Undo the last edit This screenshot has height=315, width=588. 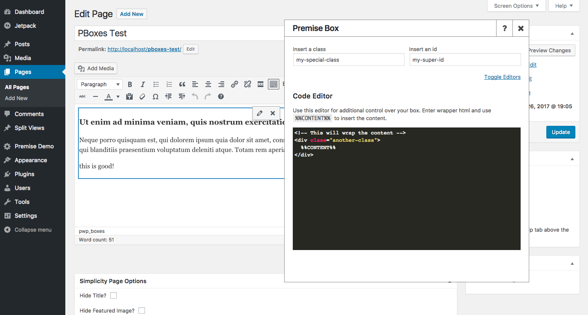[195, 96]
